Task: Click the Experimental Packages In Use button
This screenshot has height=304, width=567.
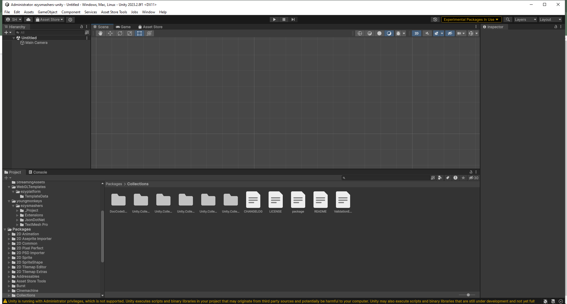Action: (x=470, y=19)
